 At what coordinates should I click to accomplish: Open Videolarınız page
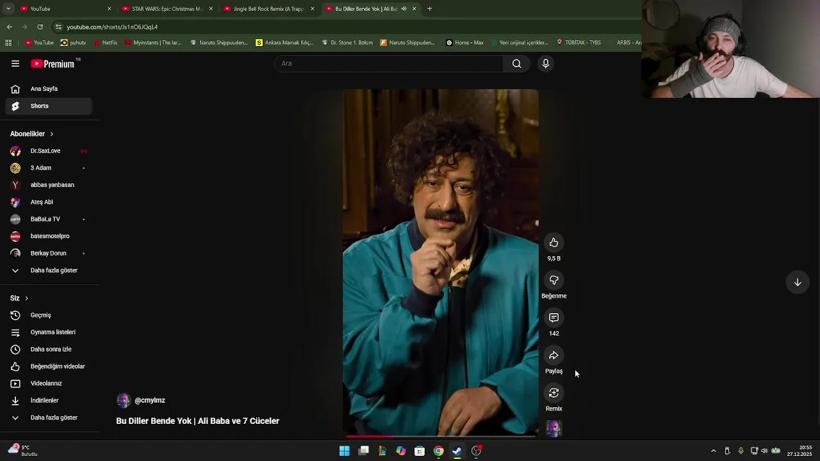[49, 384]
